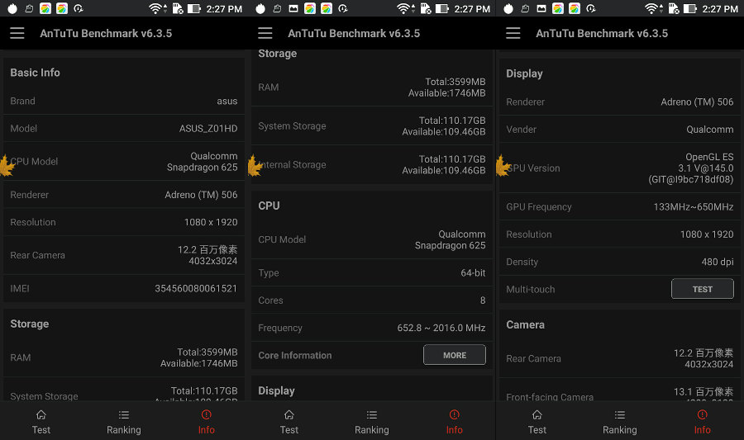Image resolution: width=744 pixels, height=440 pixels.
Task: Tap the Wi-Fi icon above the CPU section screen
Action: tap(405, 8)
